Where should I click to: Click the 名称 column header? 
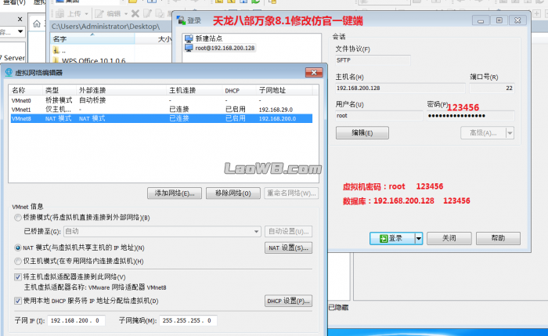click(26, 90)
